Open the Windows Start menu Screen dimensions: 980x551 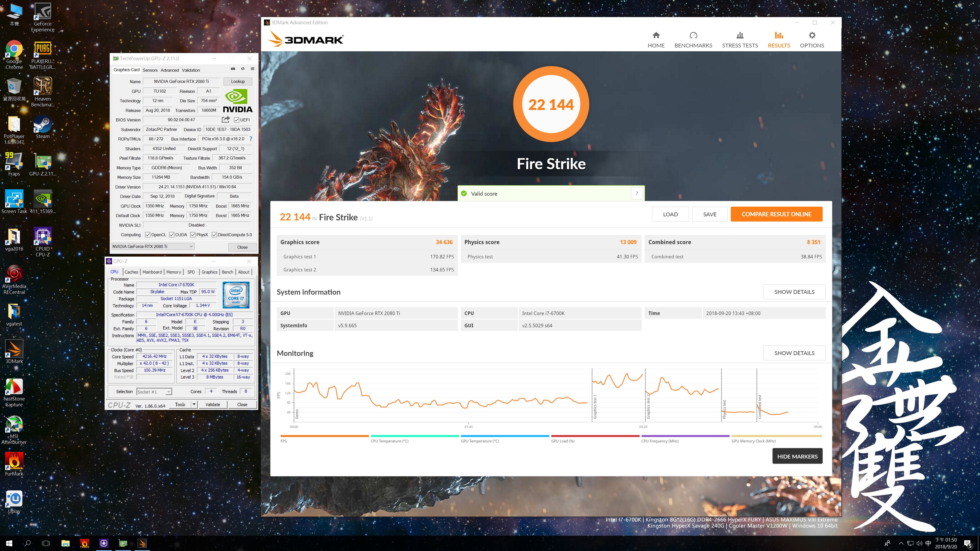[9, 543]
